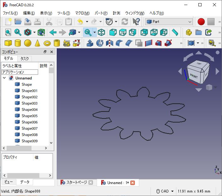This screenshot has width=222, height=196.
Task: Select Shape004 in the model tree
Action: point(30,110)
